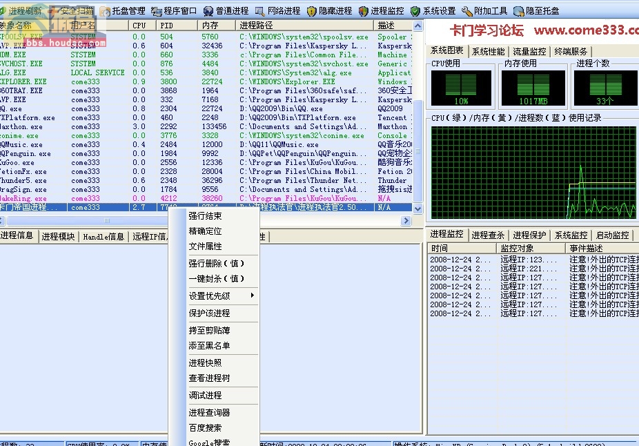Switch to the Handle信息 tab
639x446 pixels.
point(104,236)
